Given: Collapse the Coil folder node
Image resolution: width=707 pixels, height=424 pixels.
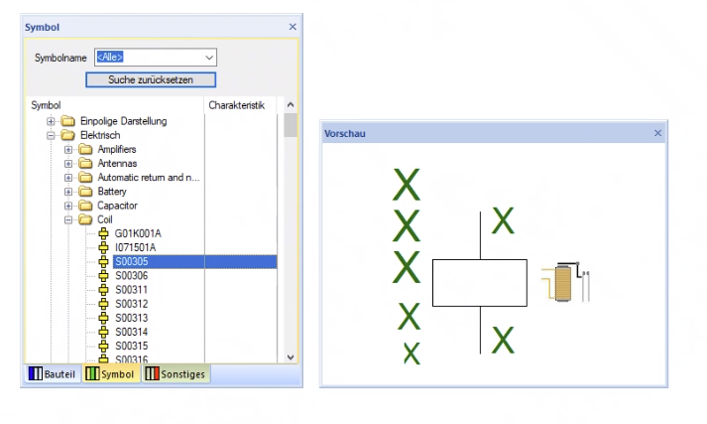Looking at the screenshot, I should click(68, 219).
